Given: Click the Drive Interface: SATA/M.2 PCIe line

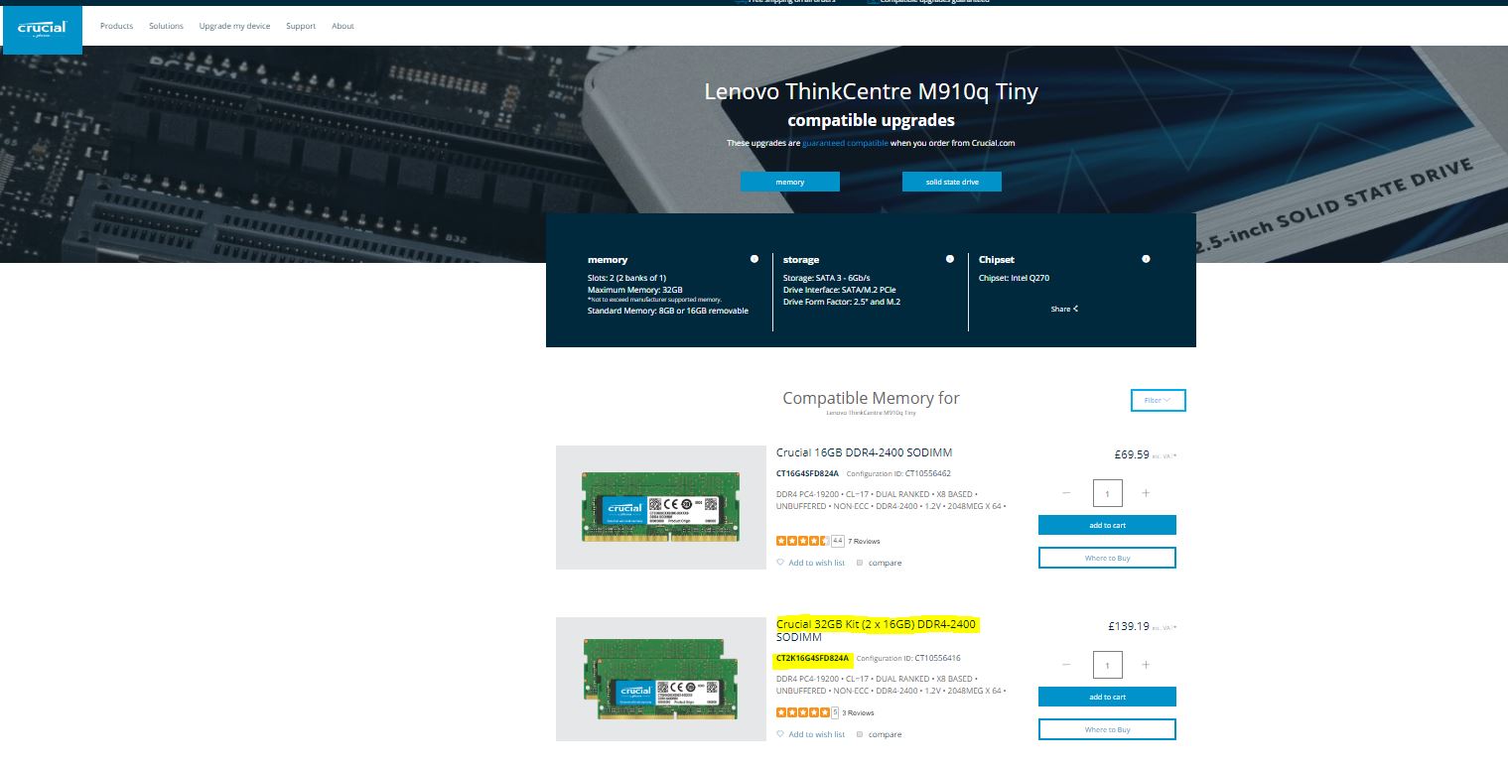Looking at the screenshot, I should [x=841, y=289].
